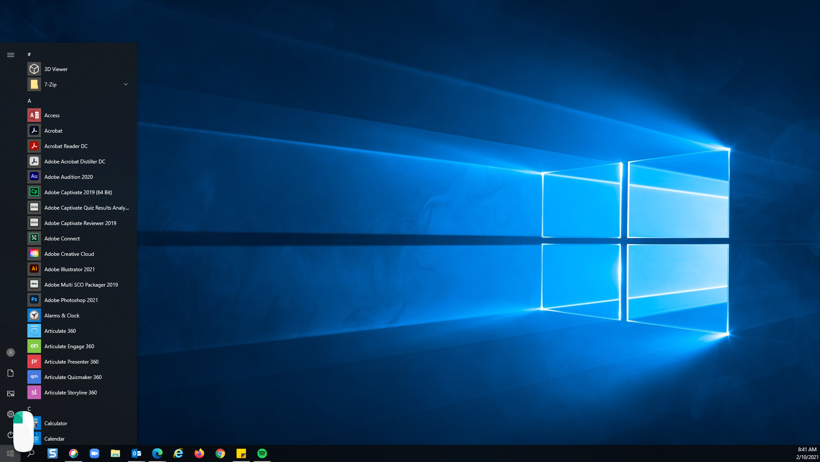820x462 pixels.
Task: Launch Adobe Illustrator 2021
Action: [x=69, y=269]
